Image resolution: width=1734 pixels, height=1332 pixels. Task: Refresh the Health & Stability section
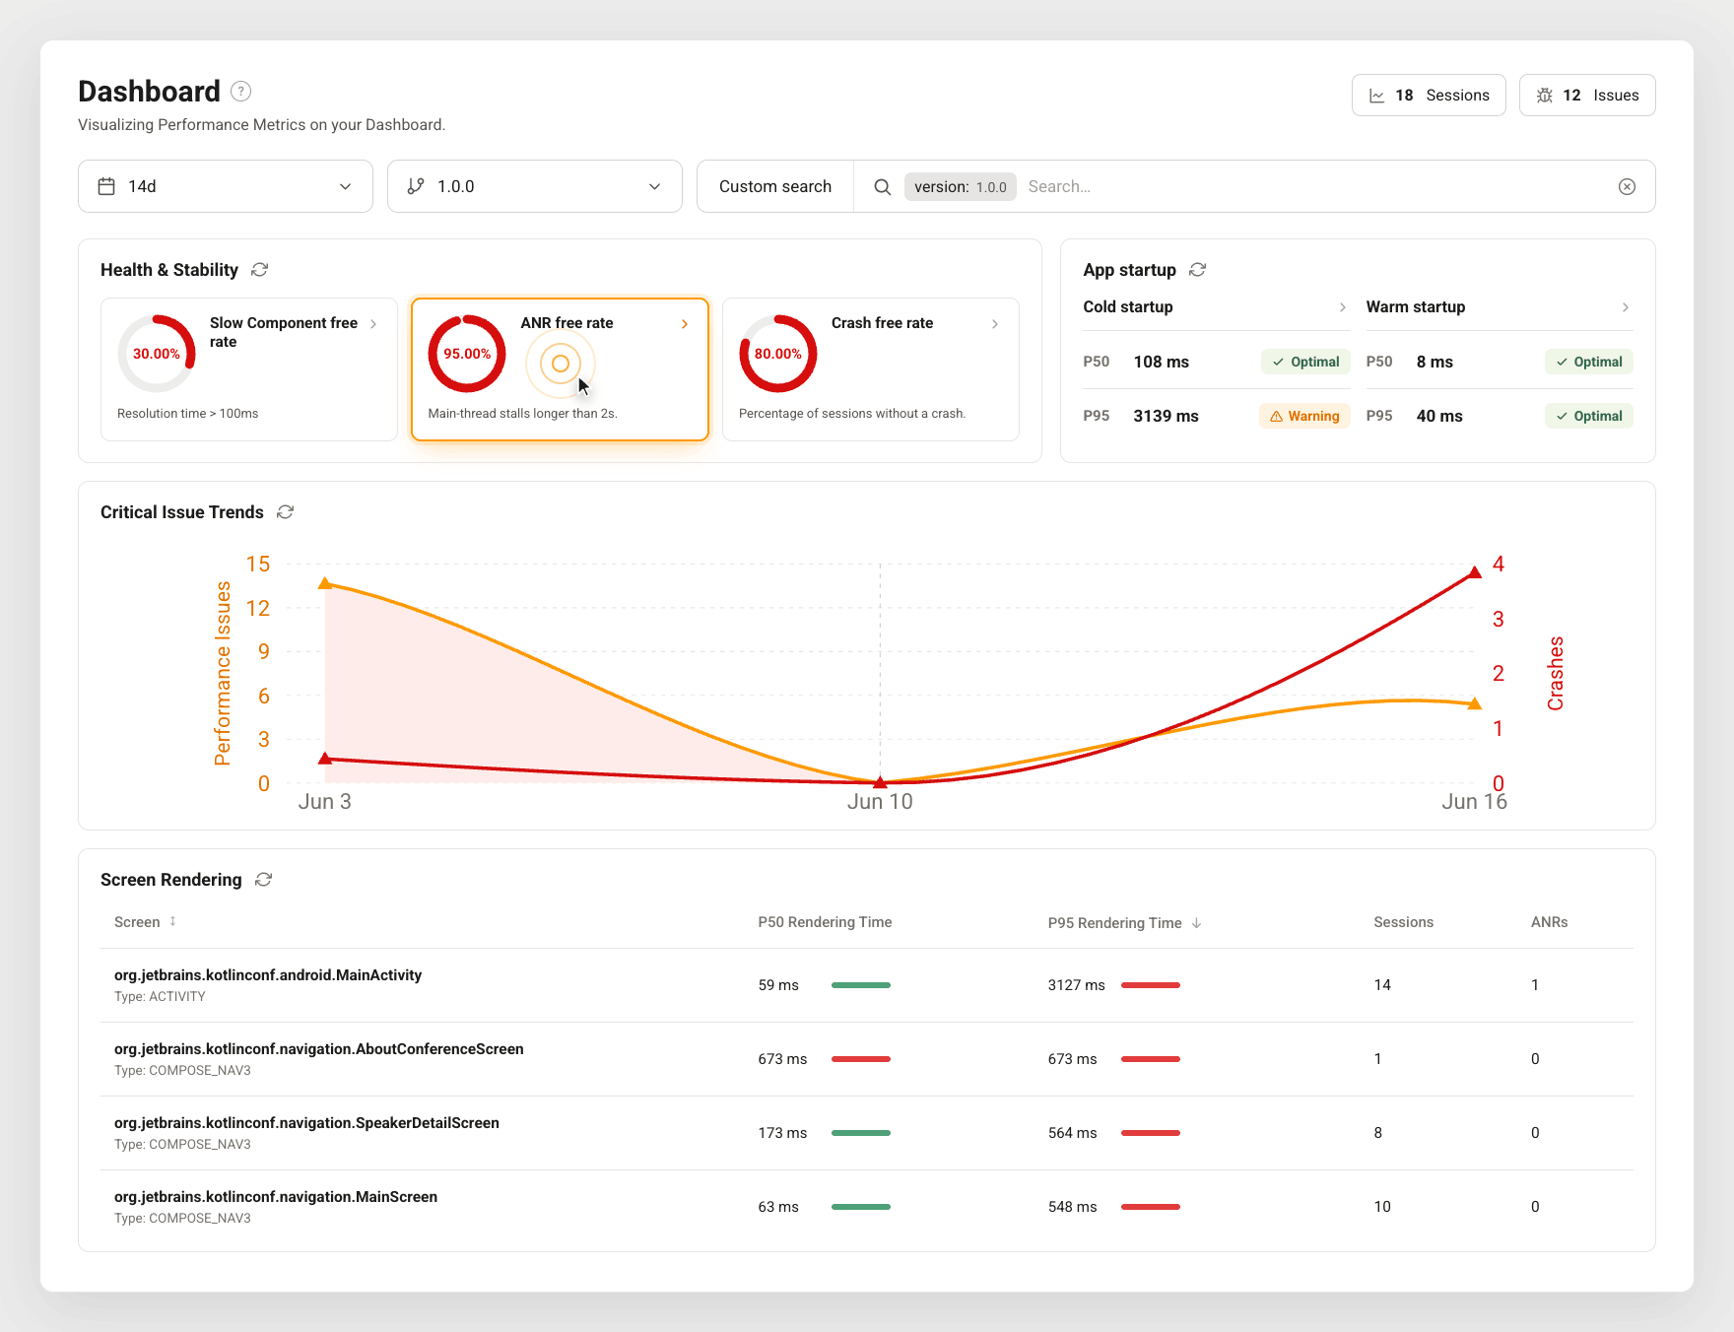point(260,270)
